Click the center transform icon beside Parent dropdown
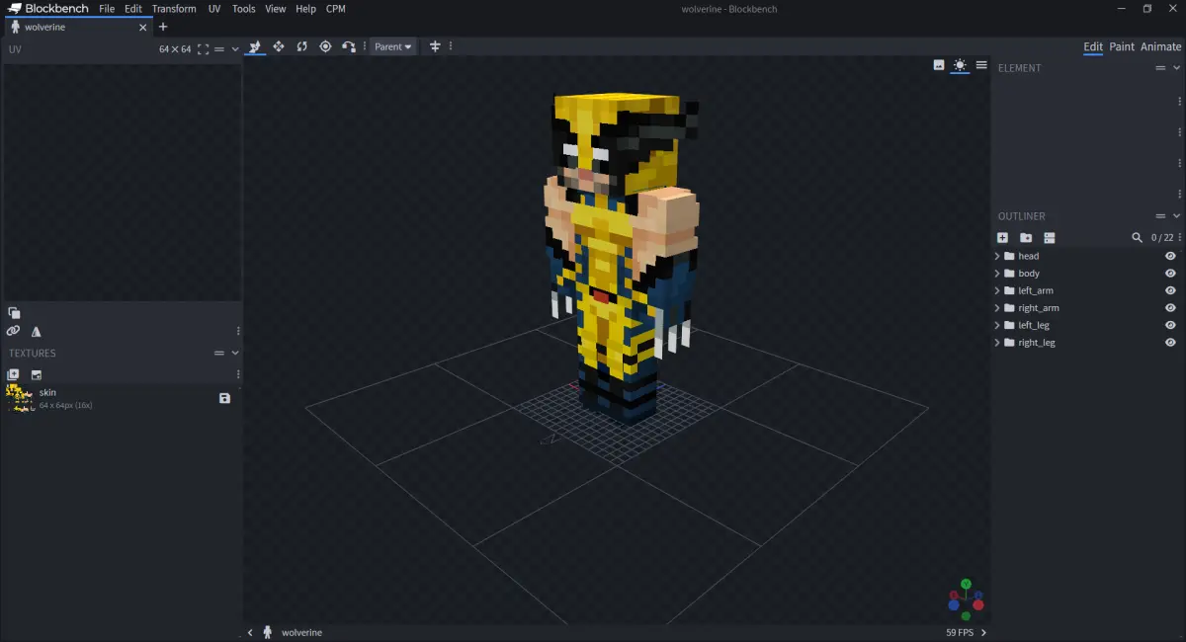1186x642 pixels. click(435, 46)
